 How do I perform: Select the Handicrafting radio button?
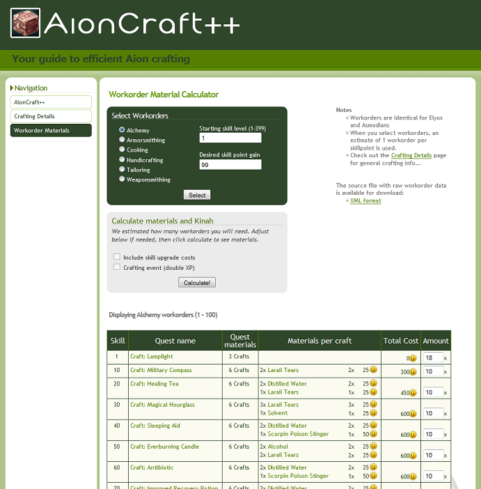[x=122, y=159]
